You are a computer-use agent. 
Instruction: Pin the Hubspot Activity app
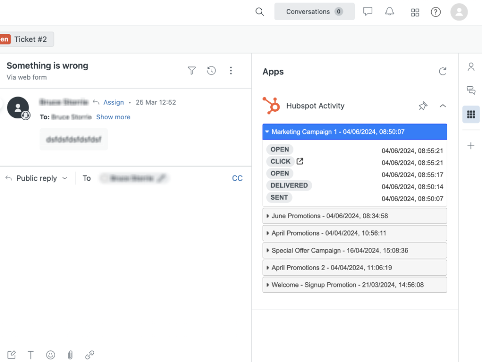422,106
